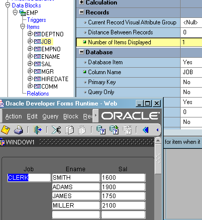
Task: Select the Query Only property
Action: (128, 92)
